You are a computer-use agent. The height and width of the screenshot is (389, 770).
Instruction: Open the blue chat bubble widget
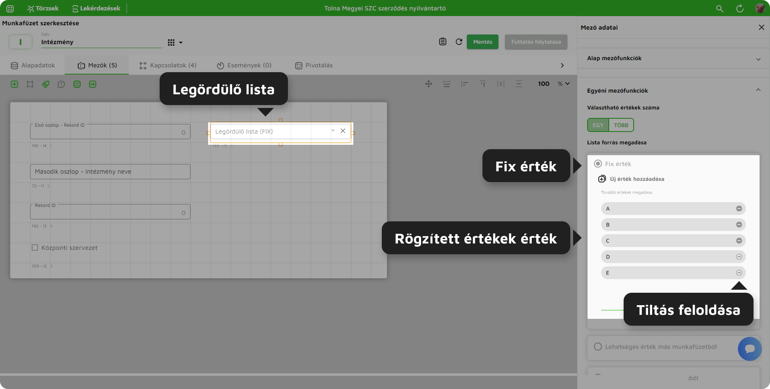[x=750, y=348]
